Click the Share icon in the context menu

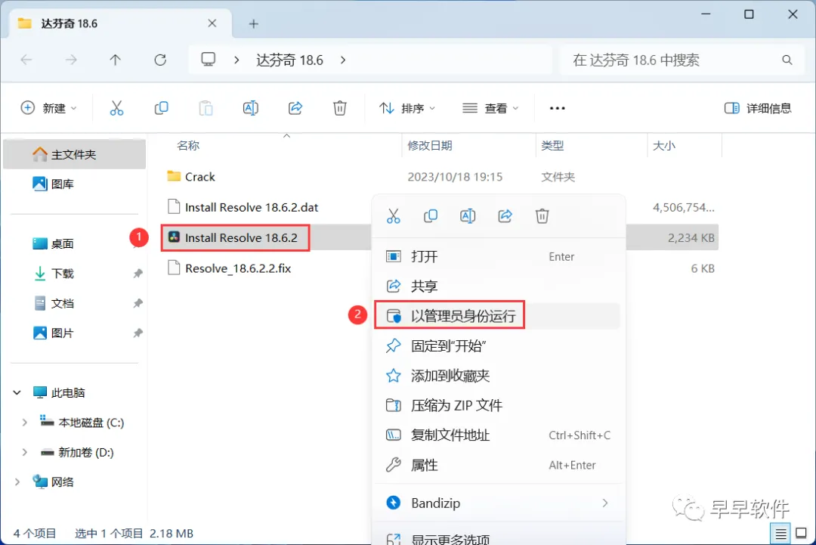coord(505,216)
